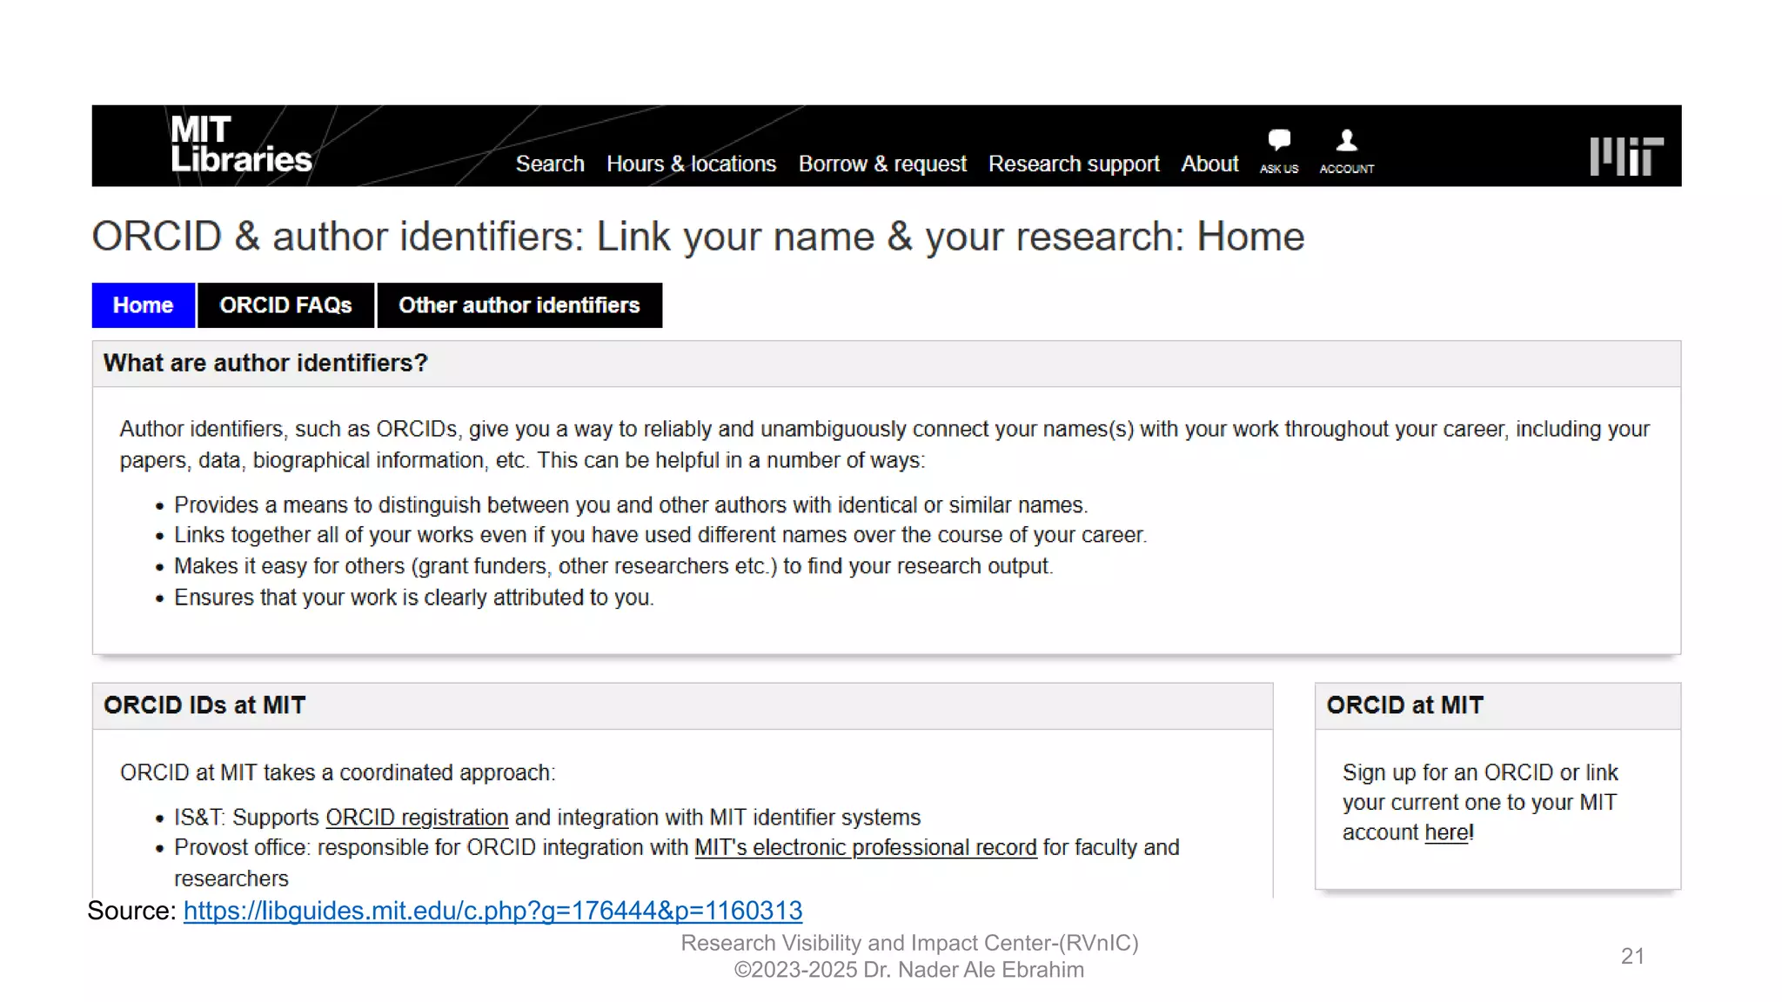Click bullet 'Makes it easy for others'

613,566
